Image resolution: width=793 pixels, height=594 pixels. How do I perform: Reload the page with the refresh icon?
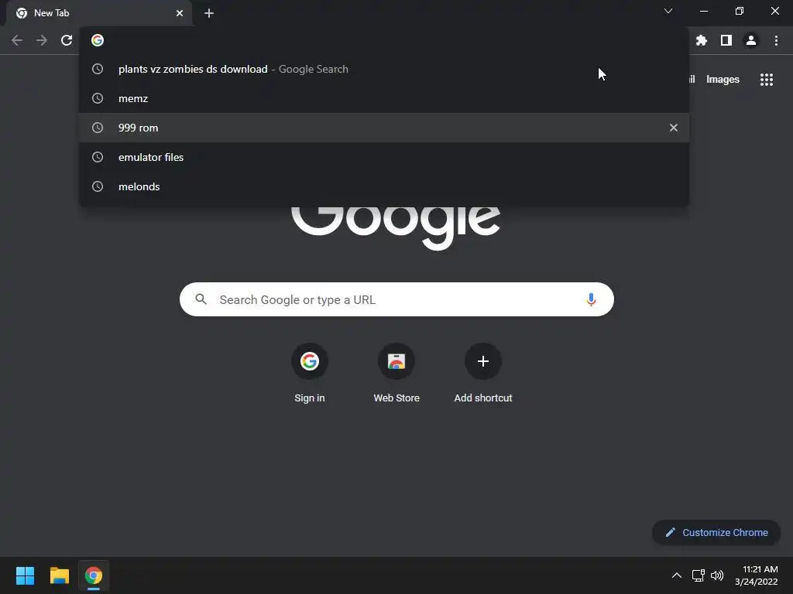click(67, 40)
